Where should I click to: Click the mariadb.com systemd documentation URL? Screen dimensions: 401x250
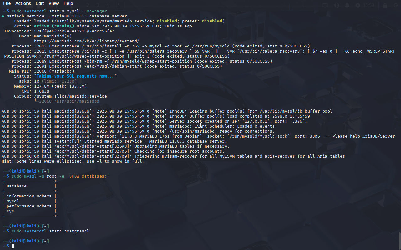click(x=87, y=41)
